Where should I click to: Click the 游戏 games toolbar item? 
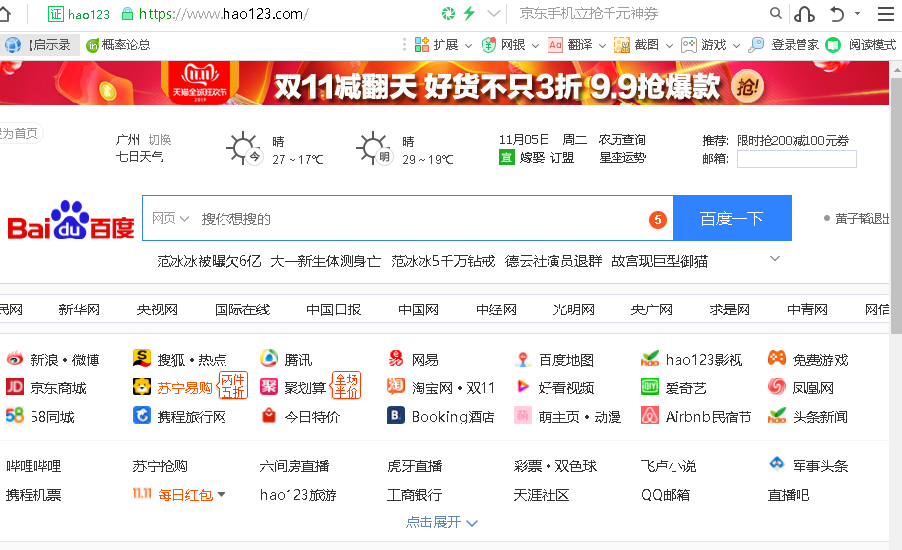point(703,45)
